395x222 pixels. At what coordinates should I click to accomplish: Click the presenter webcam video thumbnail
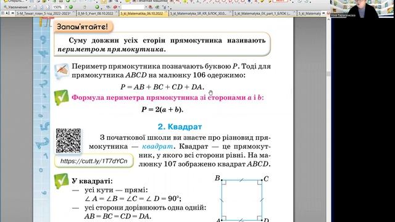362,9
